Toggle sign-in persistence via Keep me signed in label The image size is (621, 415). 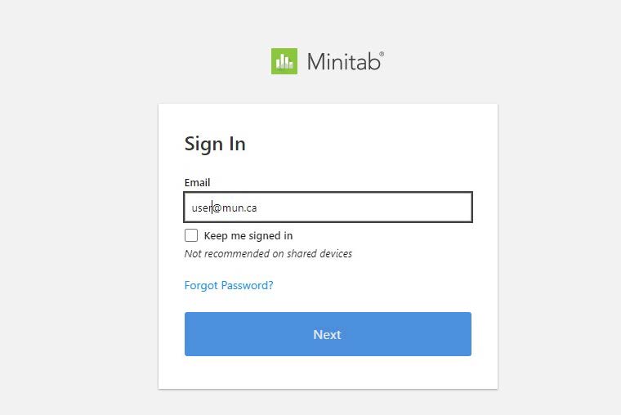pos(248,235)
